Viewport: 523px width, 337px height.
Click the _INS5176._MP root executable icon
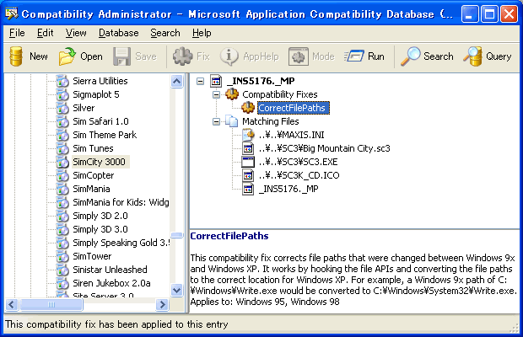coord(216,81)
